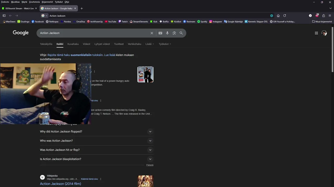The height and width of the screenshot is (187, 334).
Task: Open the Muut kirjanmerkit bookmarks folder
Action: [x=322, y=22]
